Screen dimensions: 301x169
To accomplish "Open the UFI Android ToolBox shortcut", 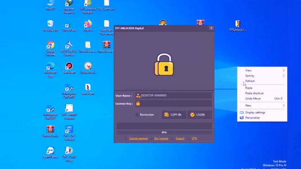I will point(88,7).
